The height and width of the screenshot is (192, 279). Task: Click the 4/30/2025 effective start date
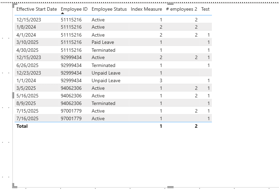coord(26,50)
